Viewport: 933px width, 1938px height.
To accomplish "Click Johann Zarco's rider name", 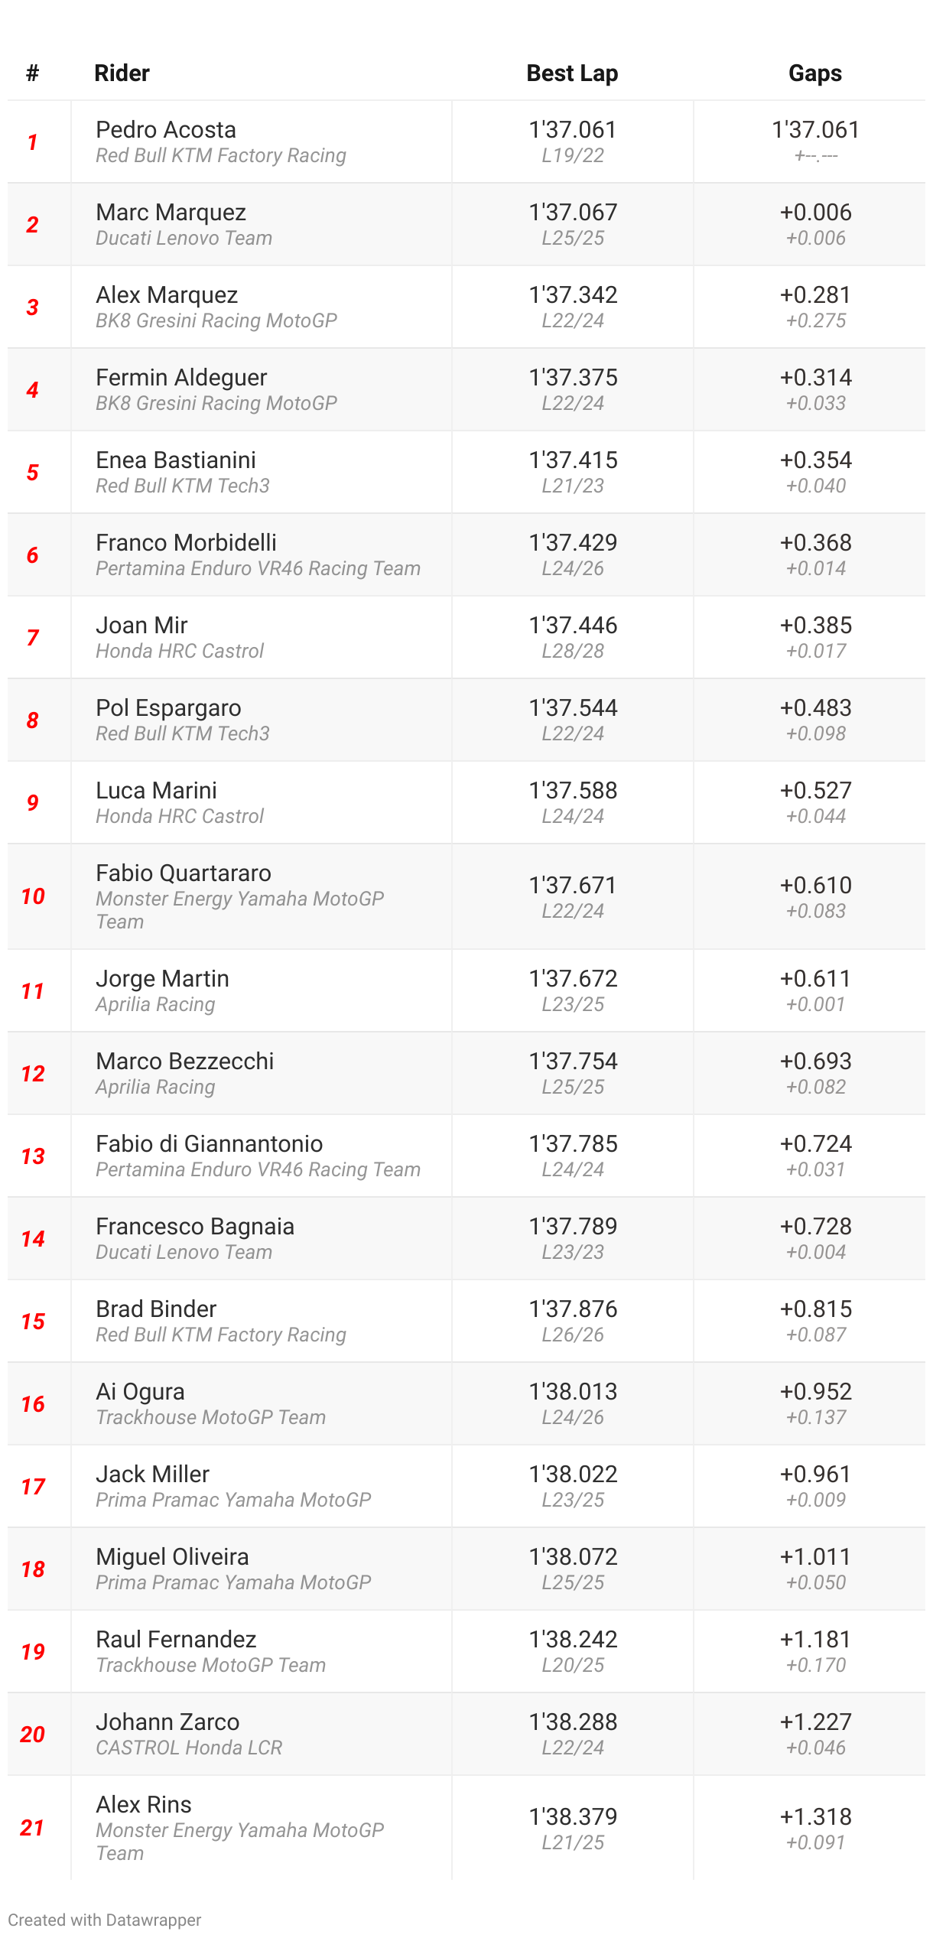I will [167, 1722].
